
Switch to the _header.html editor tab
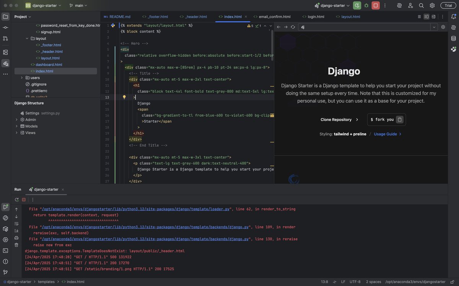tap(193, 17)
